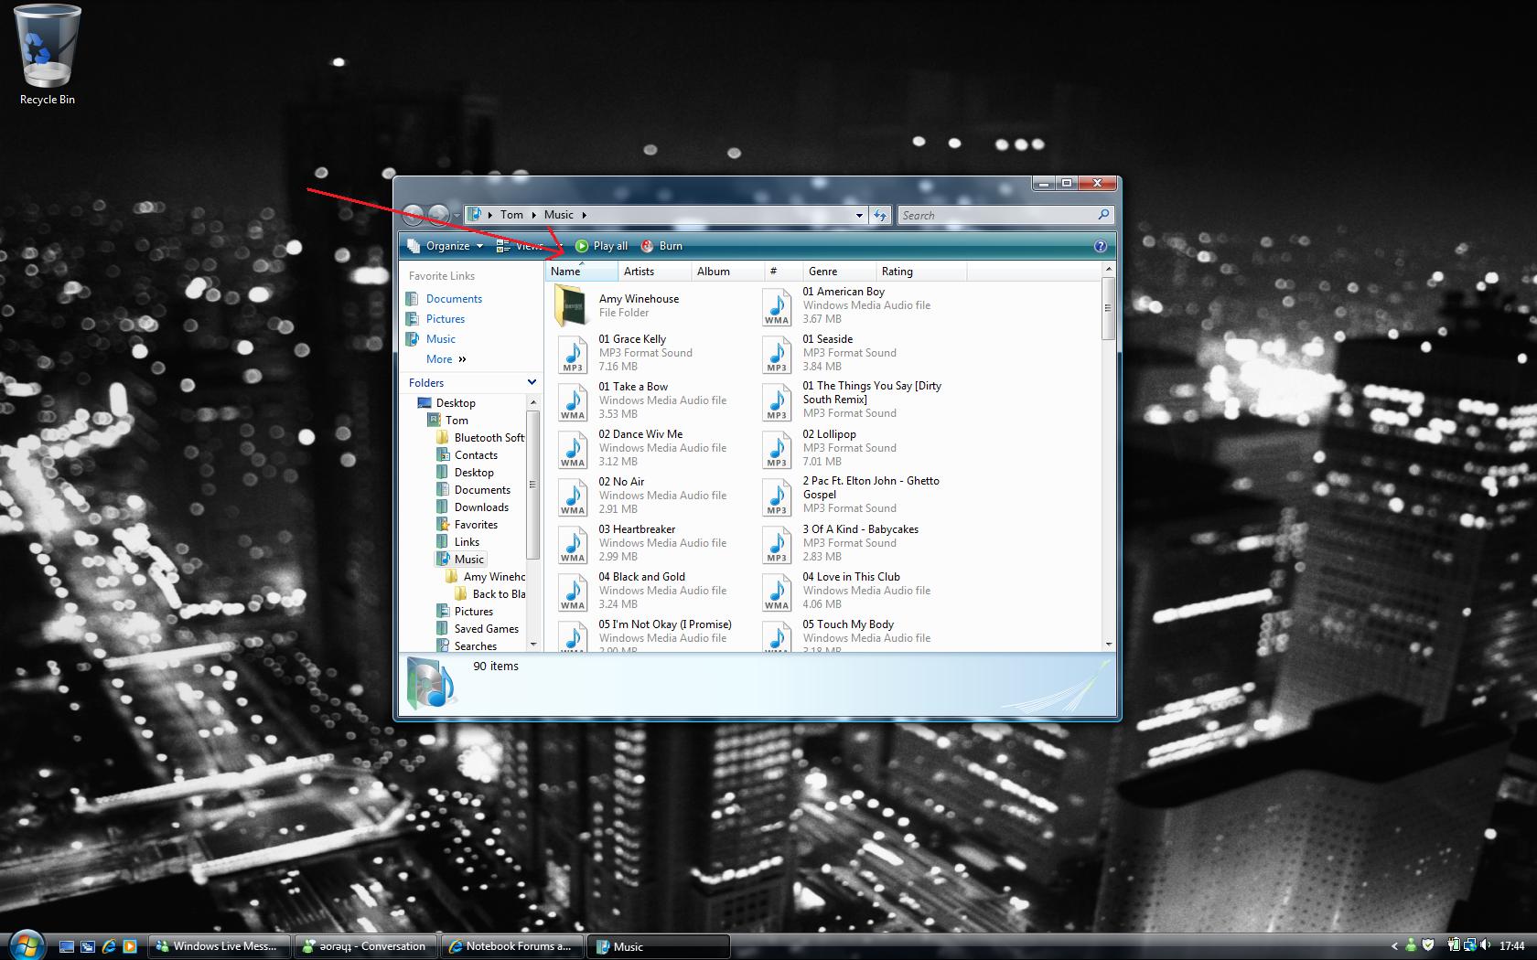Click the search magnifier icon
The width and height of the screenshot is (1537, 960).
point(1103,215)
